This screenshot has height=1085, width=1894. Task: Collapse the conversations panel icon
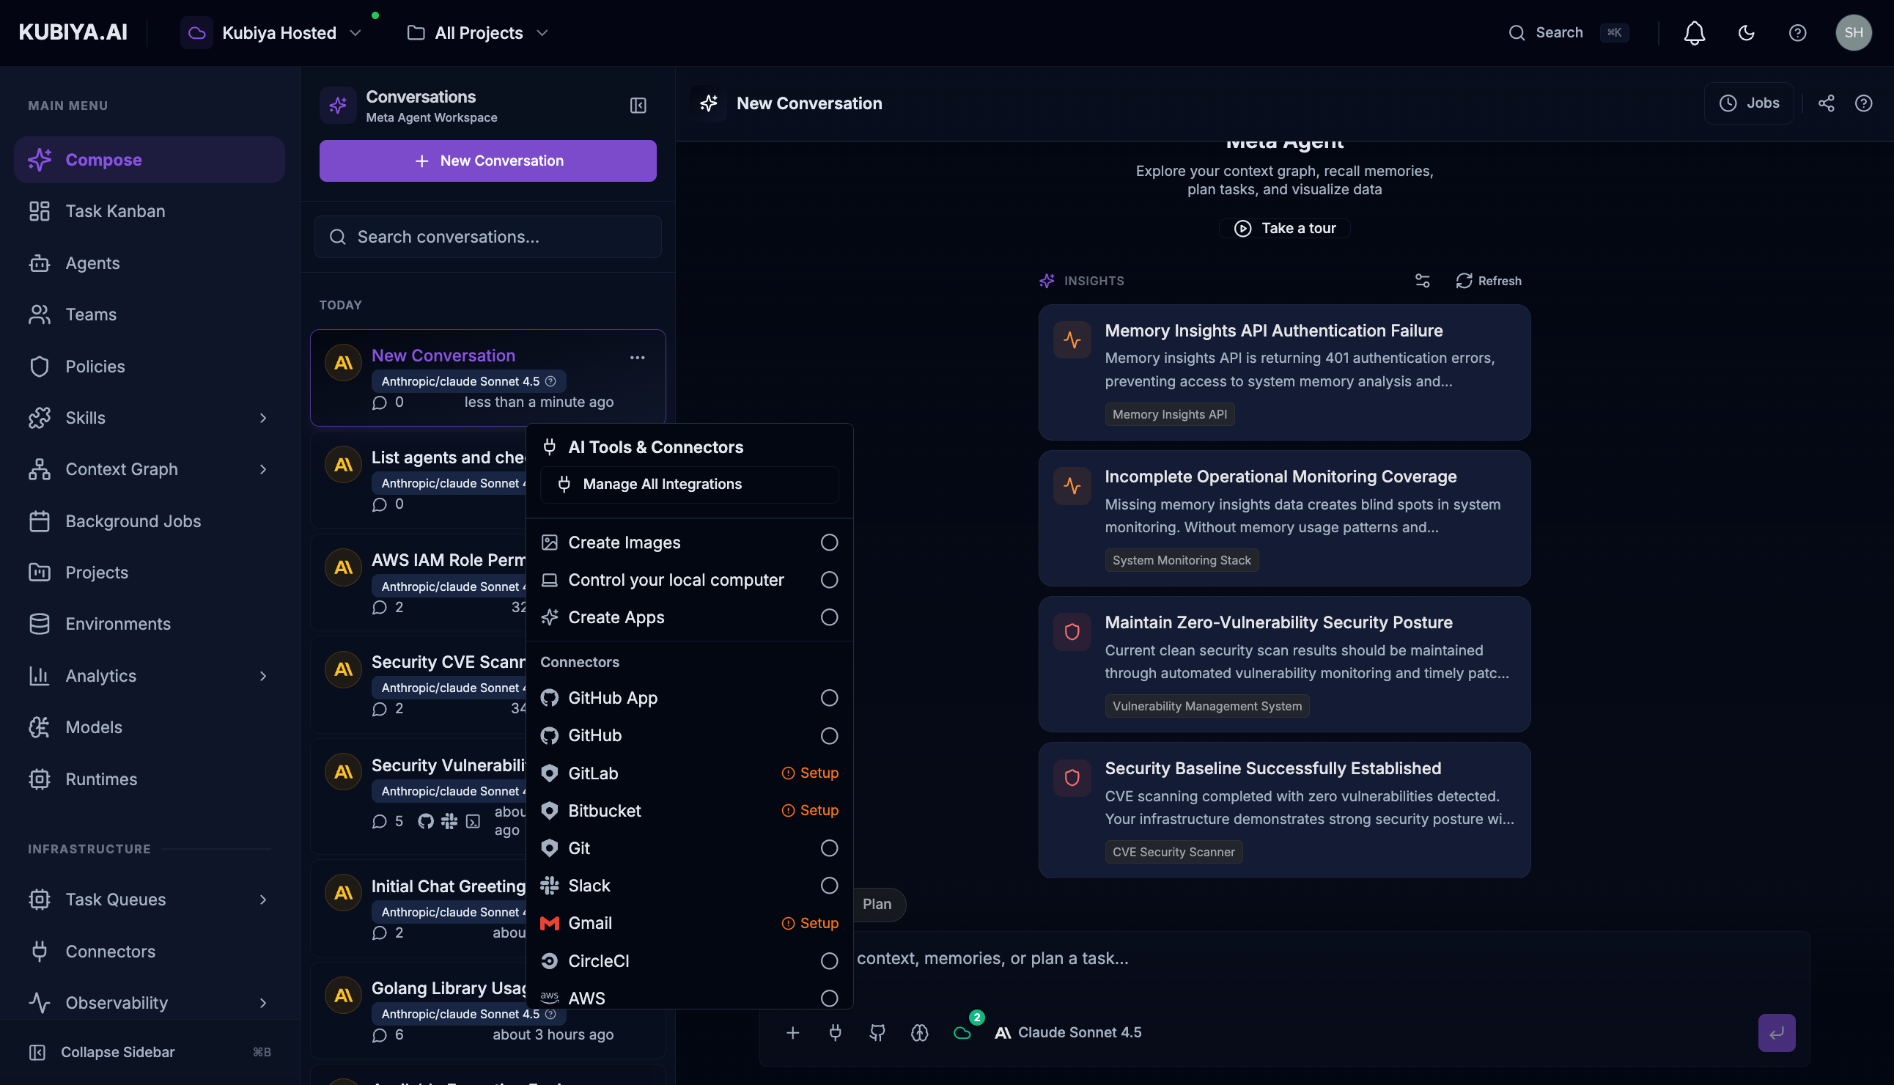(x=638, y=106)
